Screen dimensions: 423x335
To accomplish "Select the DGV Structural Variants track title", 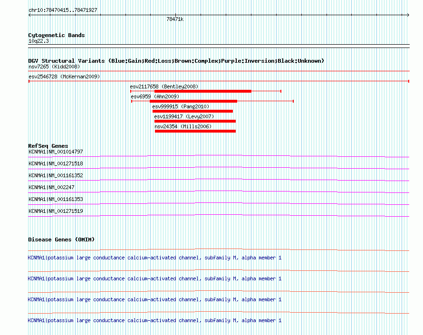I will pos(176,61).
